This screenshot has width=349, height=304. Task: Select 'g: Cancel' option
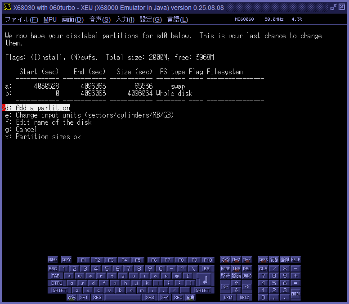[x=21, y=129]
